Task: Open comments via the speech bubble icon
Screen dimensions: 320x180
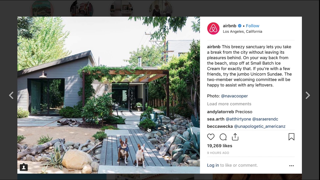Action: click(x=223, y=137)
